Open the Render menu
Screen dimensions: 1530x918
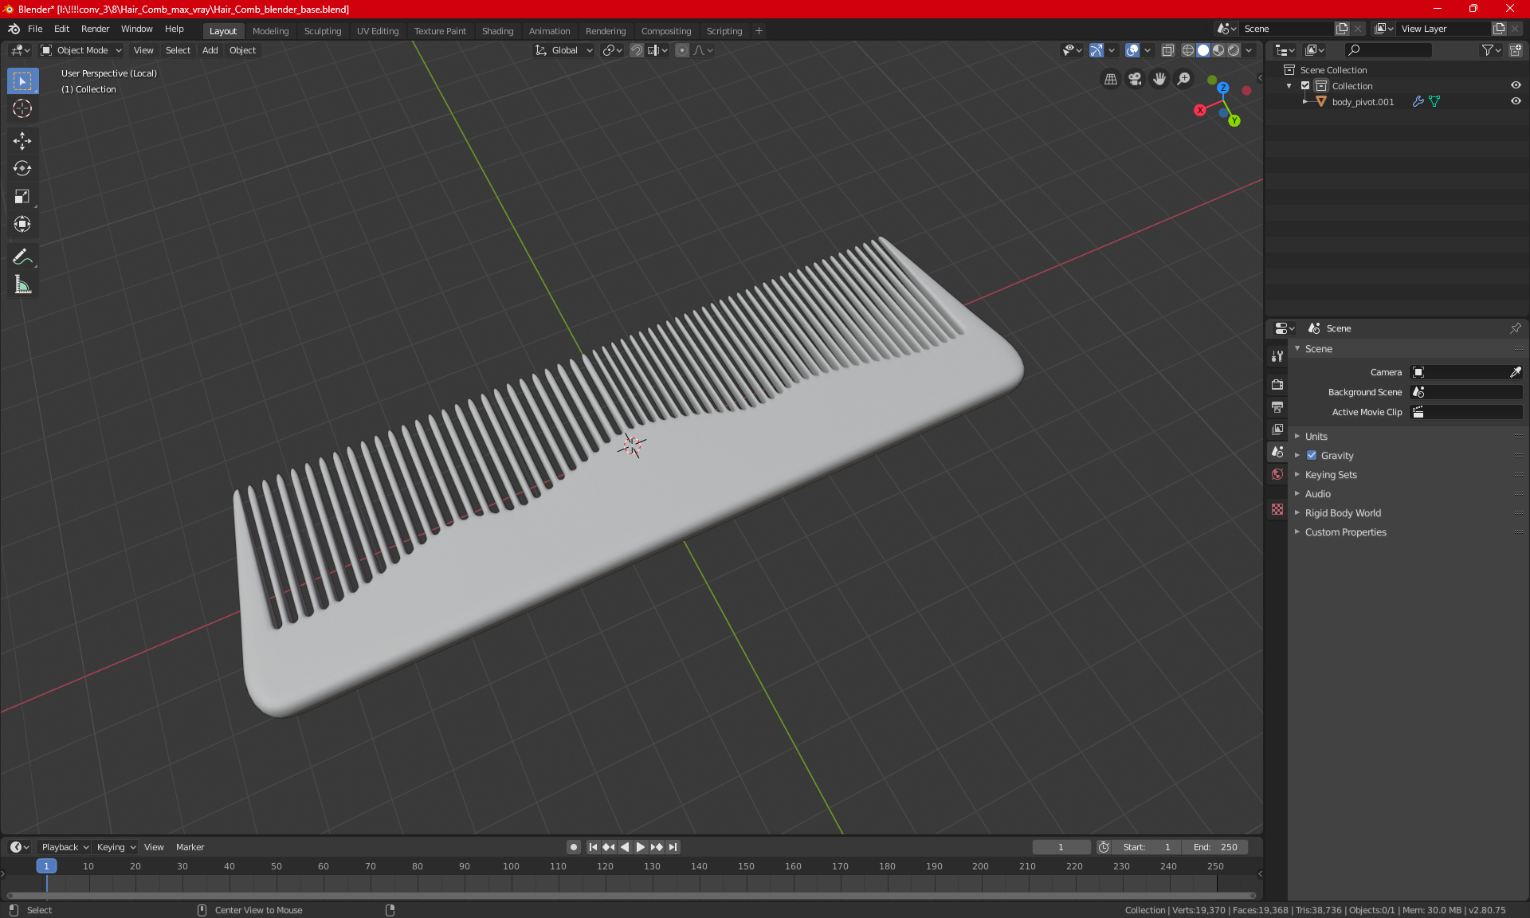pyautogui.click(x=95, y=29)
